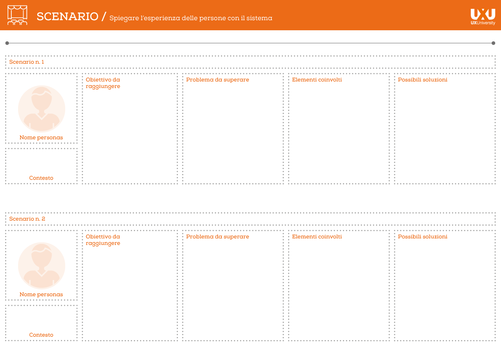
Task: Click the left endpoint dot of the divider line
Action: (x=7, y=43)
